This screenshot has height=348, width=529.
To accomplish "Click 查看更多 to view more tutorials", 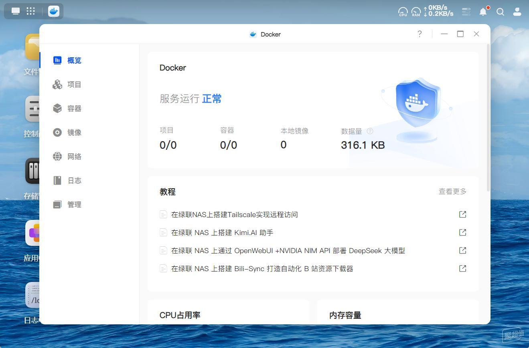I will (452, 191).
